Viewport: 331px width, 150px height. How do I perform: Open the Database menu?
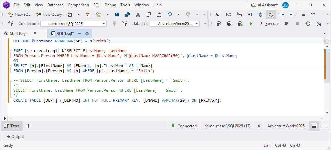pos(55,5)
